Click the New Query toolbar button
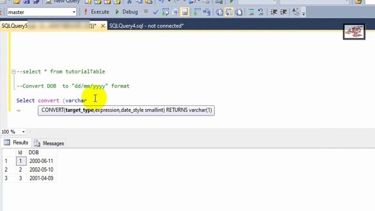Image resolution: width=375 pixels, height=211 pixels. (x=63, y=2)
